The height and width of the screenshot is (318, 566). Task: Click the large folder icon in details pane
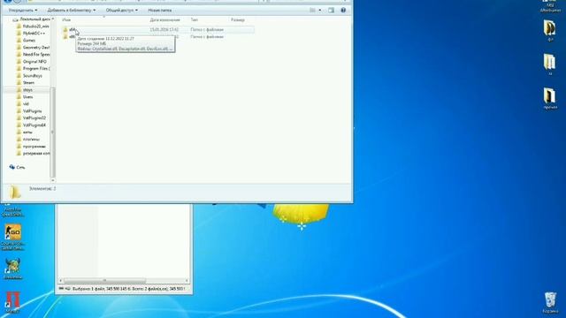[x=15, y=193]
